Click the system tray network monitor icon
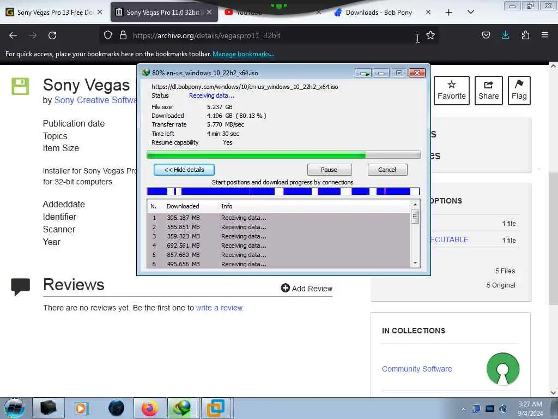This screenshot has width=558, height=419. coord(490,409)
